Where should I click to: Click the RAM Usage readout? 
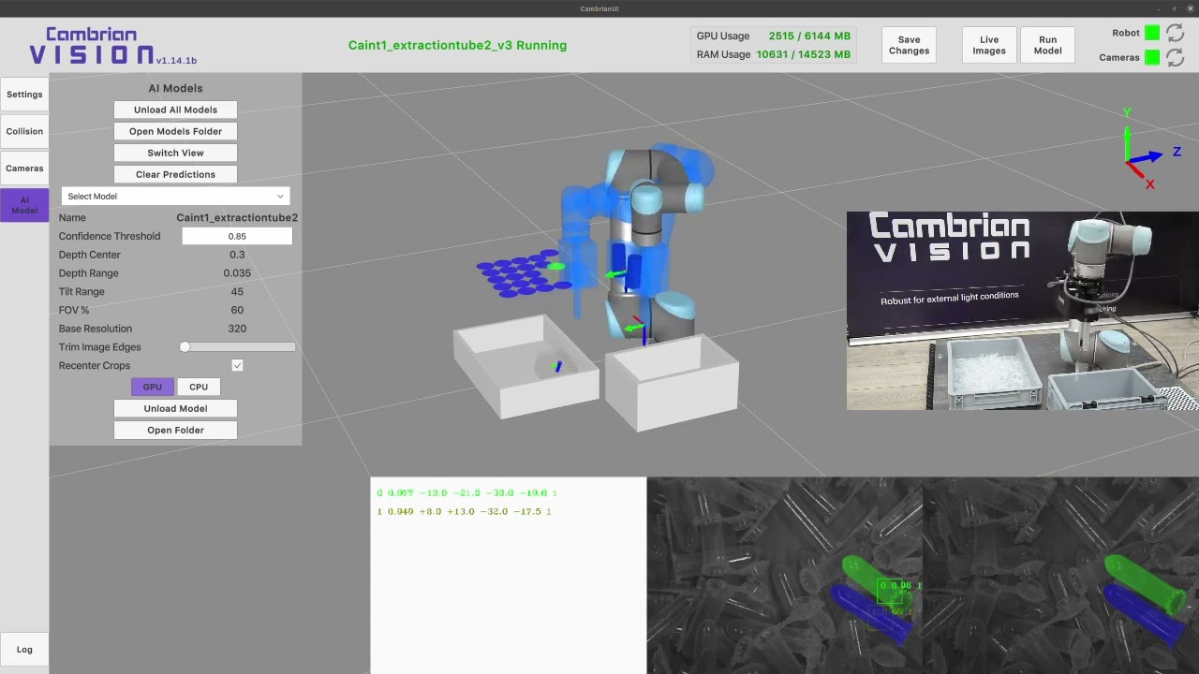(774, 54)
